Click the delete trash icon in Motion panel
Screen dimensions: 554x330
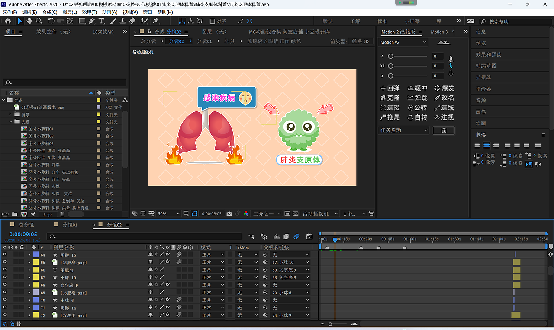[444, 130]
